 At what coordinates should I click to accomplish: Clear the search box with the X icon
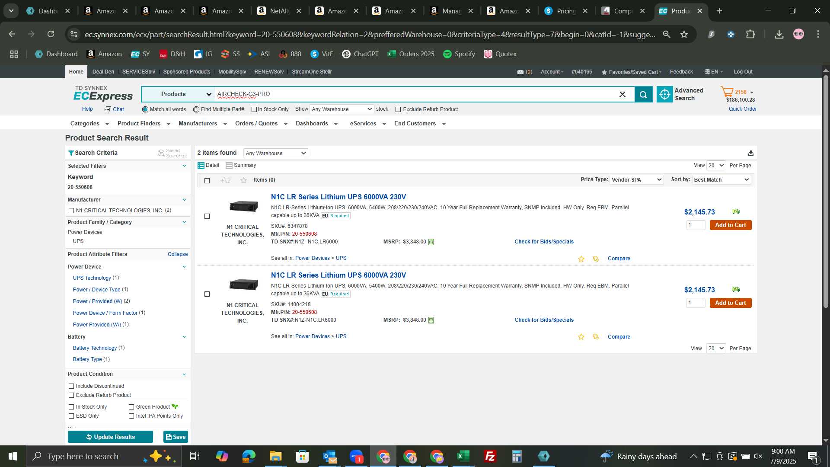pos(622,94)
